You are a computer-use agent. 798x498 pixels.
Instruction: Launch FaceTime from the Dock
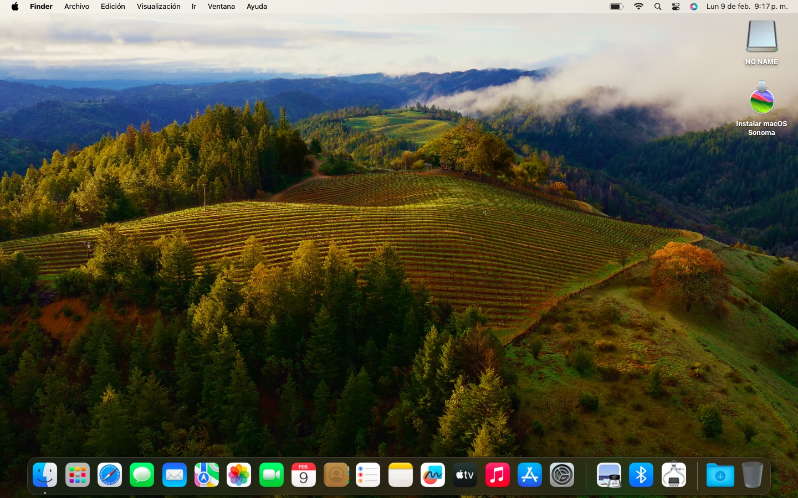point(272,475)
